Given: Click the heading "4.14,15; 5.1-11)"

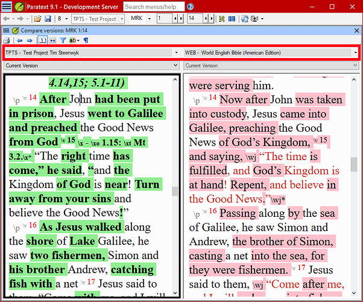Looking at the screenshot, I should click(87, 83).
